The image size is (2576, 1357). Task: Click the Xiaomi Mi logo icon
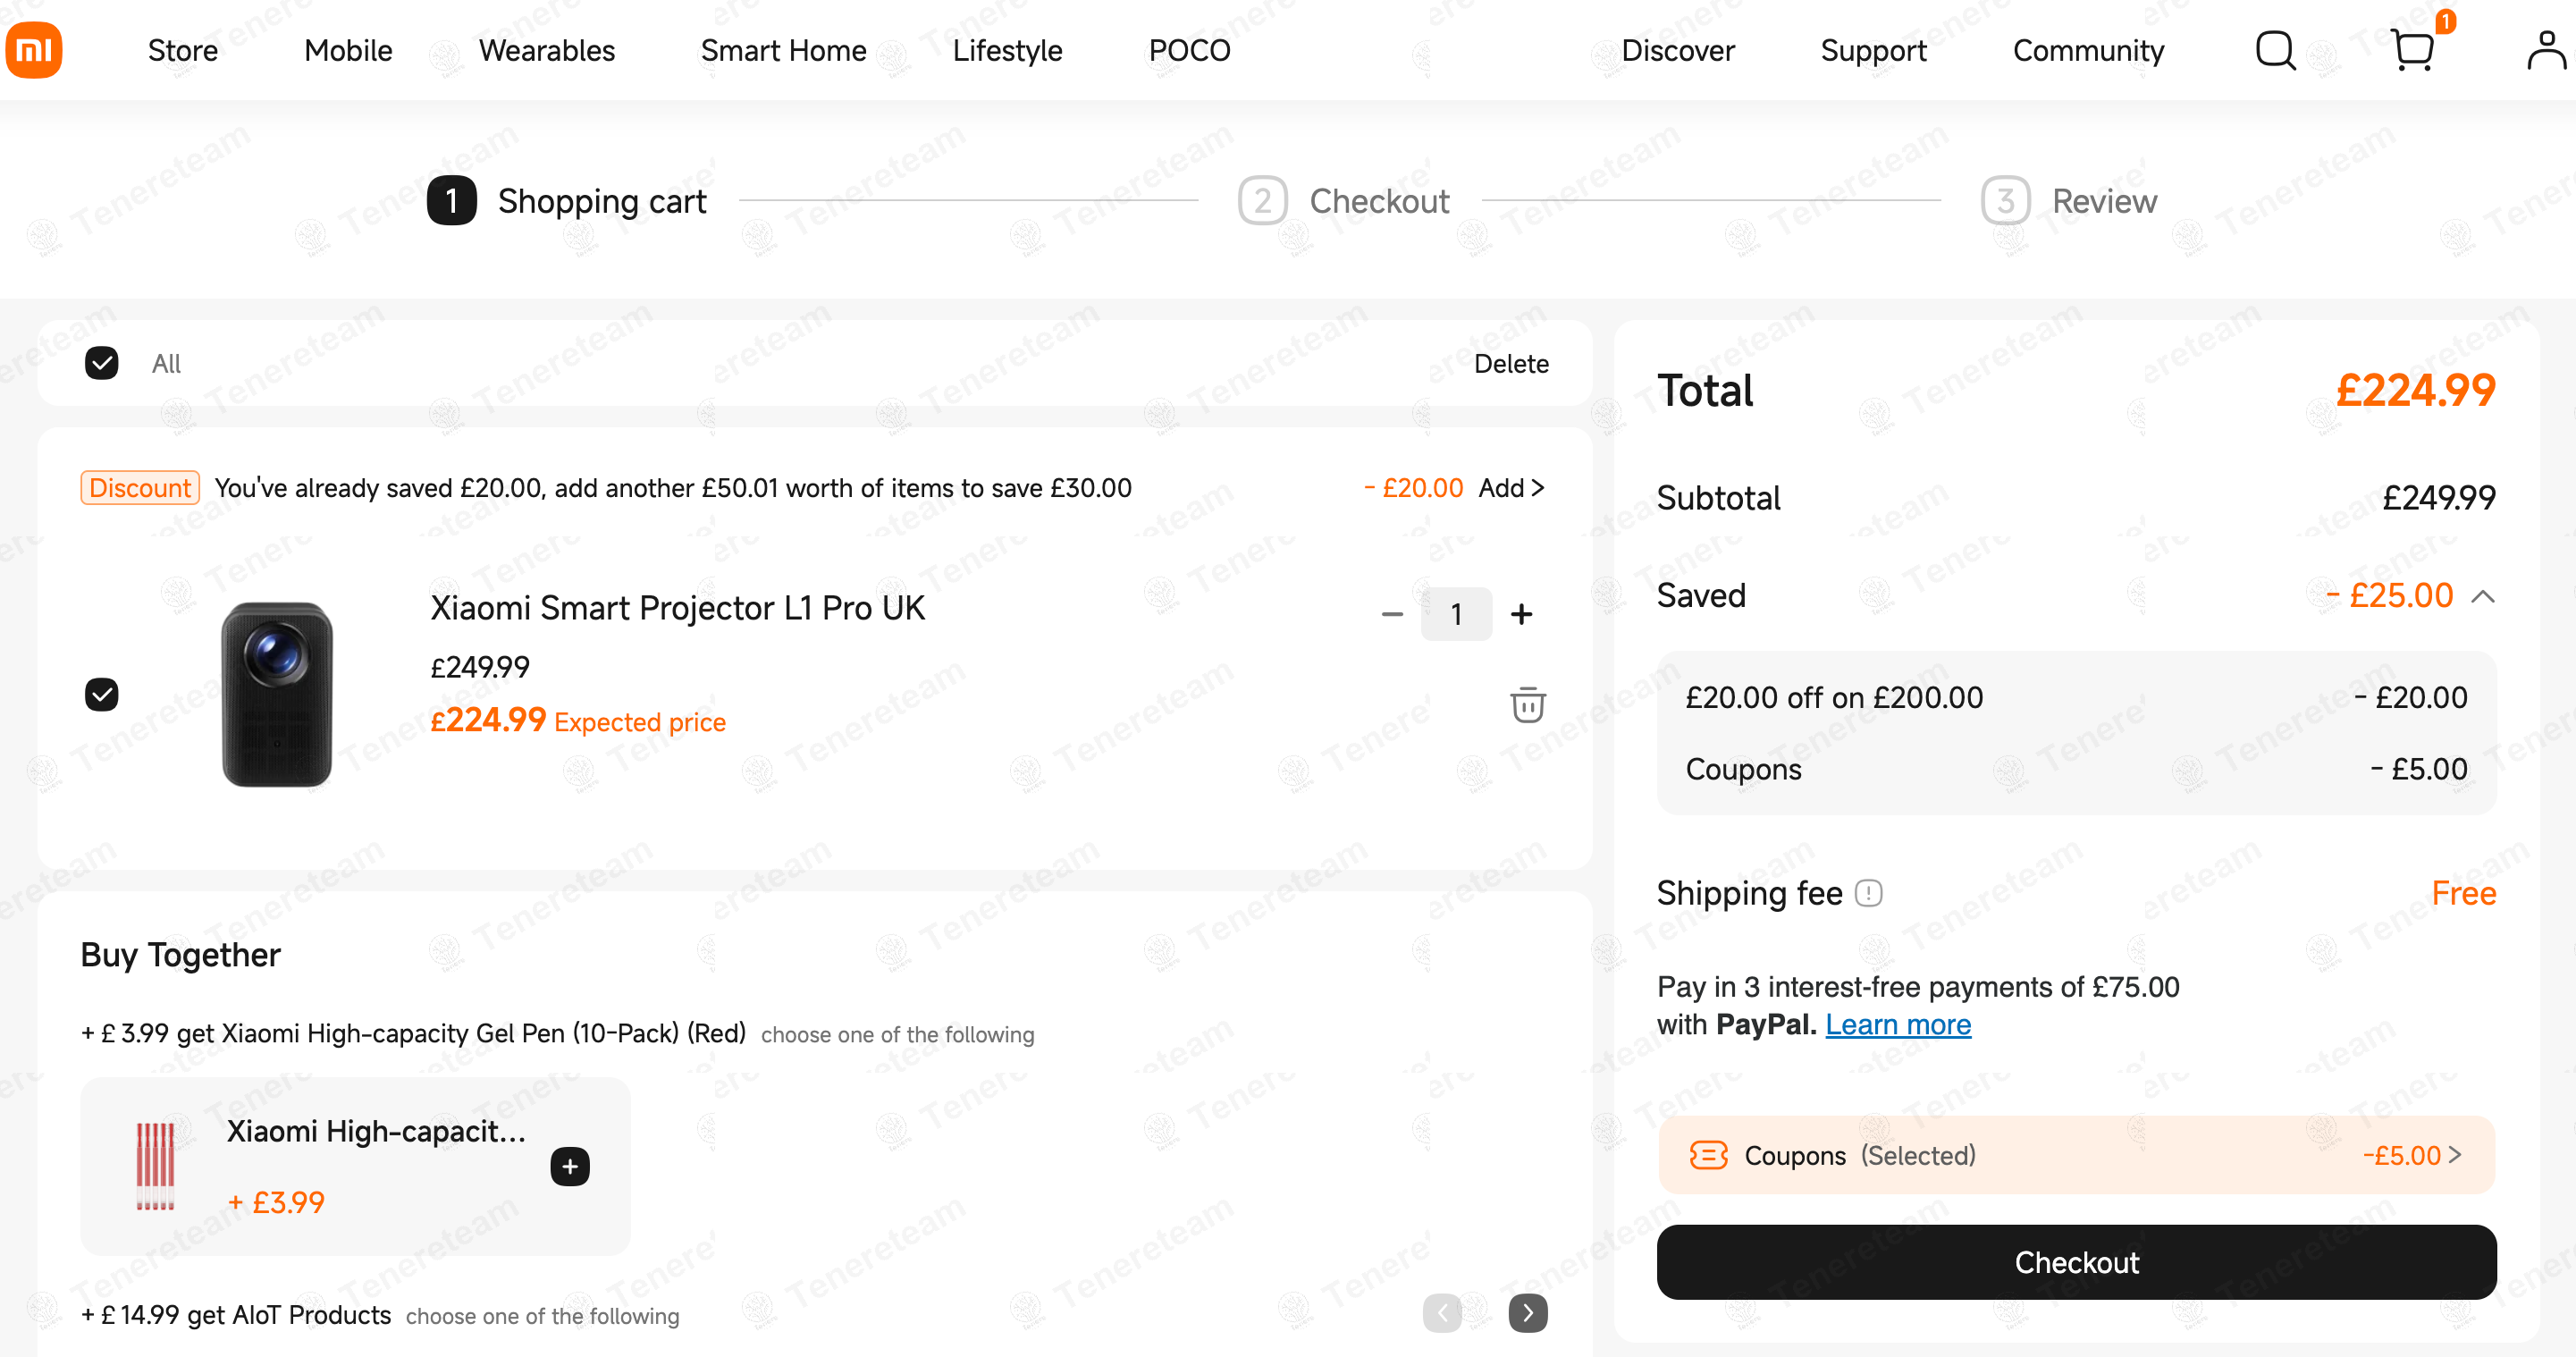tap(34, 50)
